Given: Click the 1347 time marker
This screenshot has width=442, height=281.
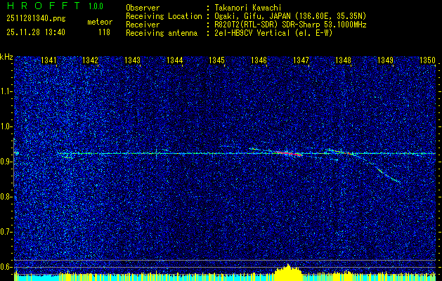Looking at the screenshot, I should [x=301, y=60].
